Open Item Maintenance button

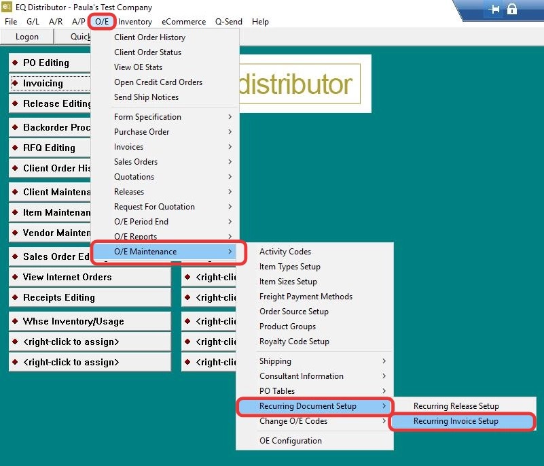pos(50,212)
